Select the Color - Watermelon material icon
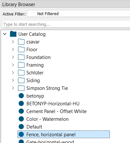The image size is (130, 143). point(21,119)
